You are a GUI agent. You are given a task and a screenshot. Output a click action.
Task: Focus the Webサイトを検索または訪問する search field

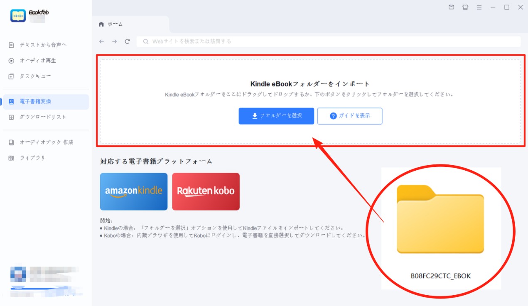(x=329, y=42)
